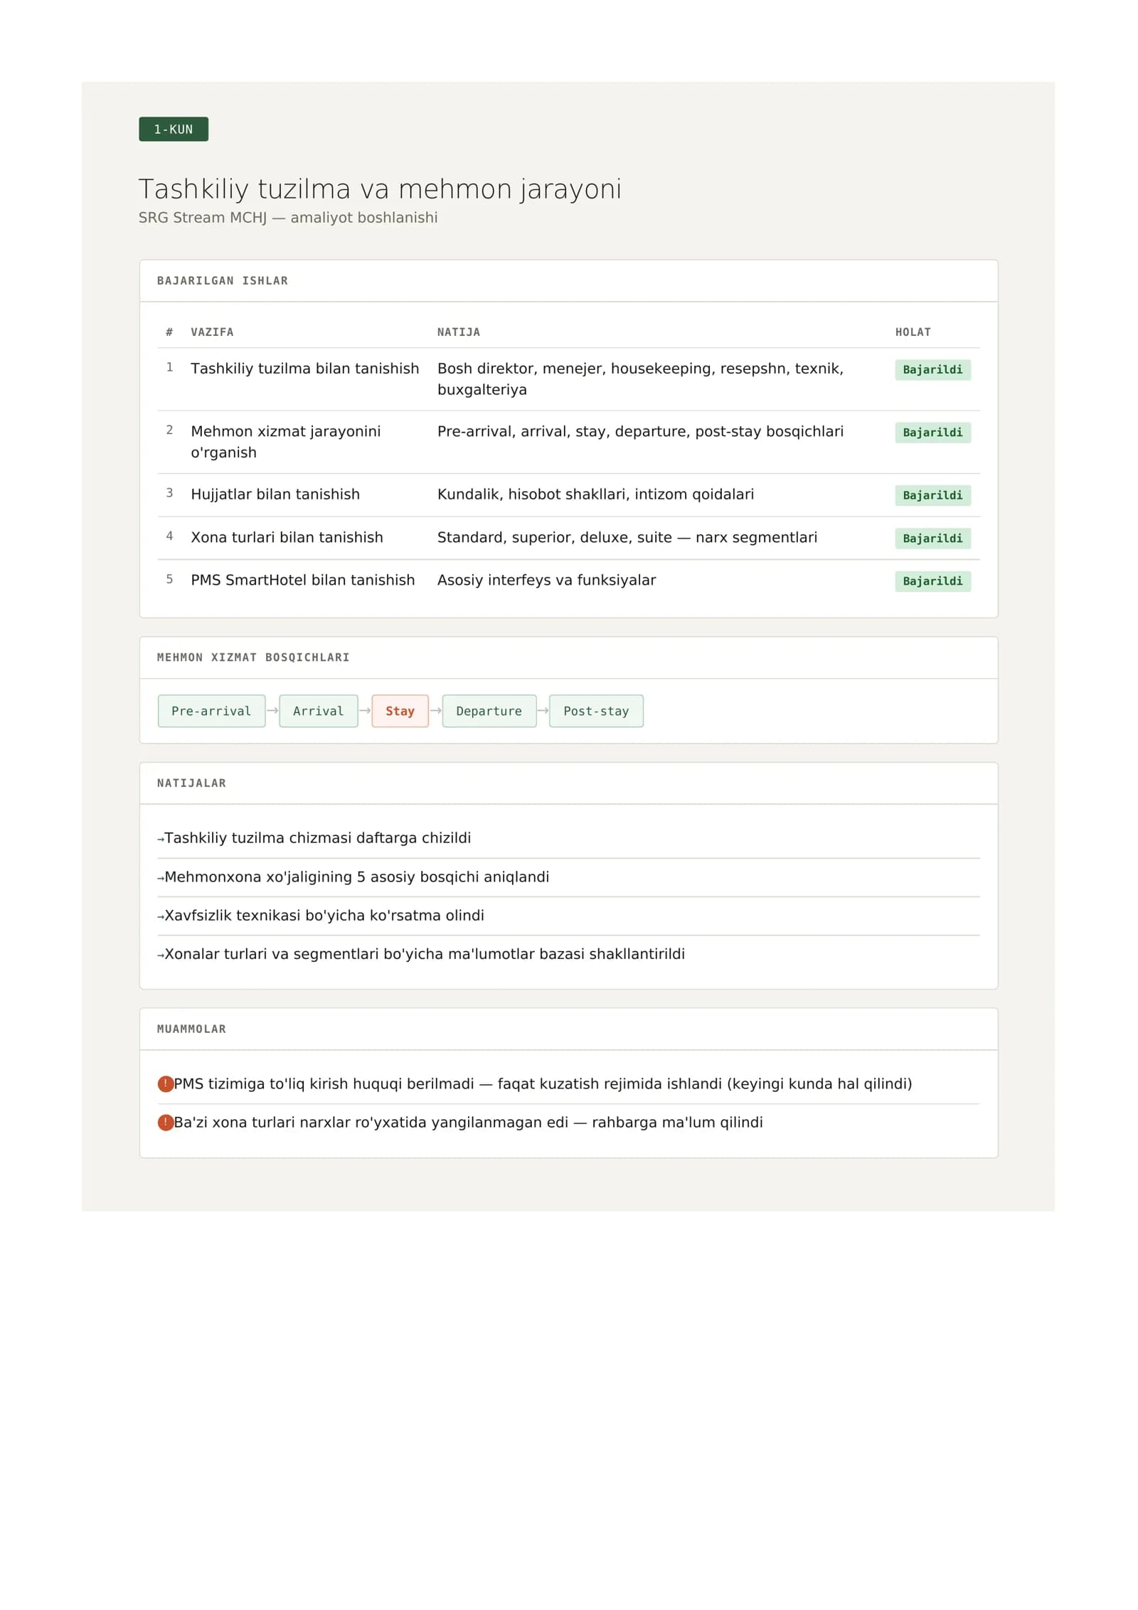Click the title Tashkiliy tuzilma va mehmon jarayoni

point(380,189)
